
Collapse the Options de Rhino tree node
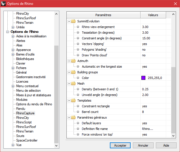(7, 32)
